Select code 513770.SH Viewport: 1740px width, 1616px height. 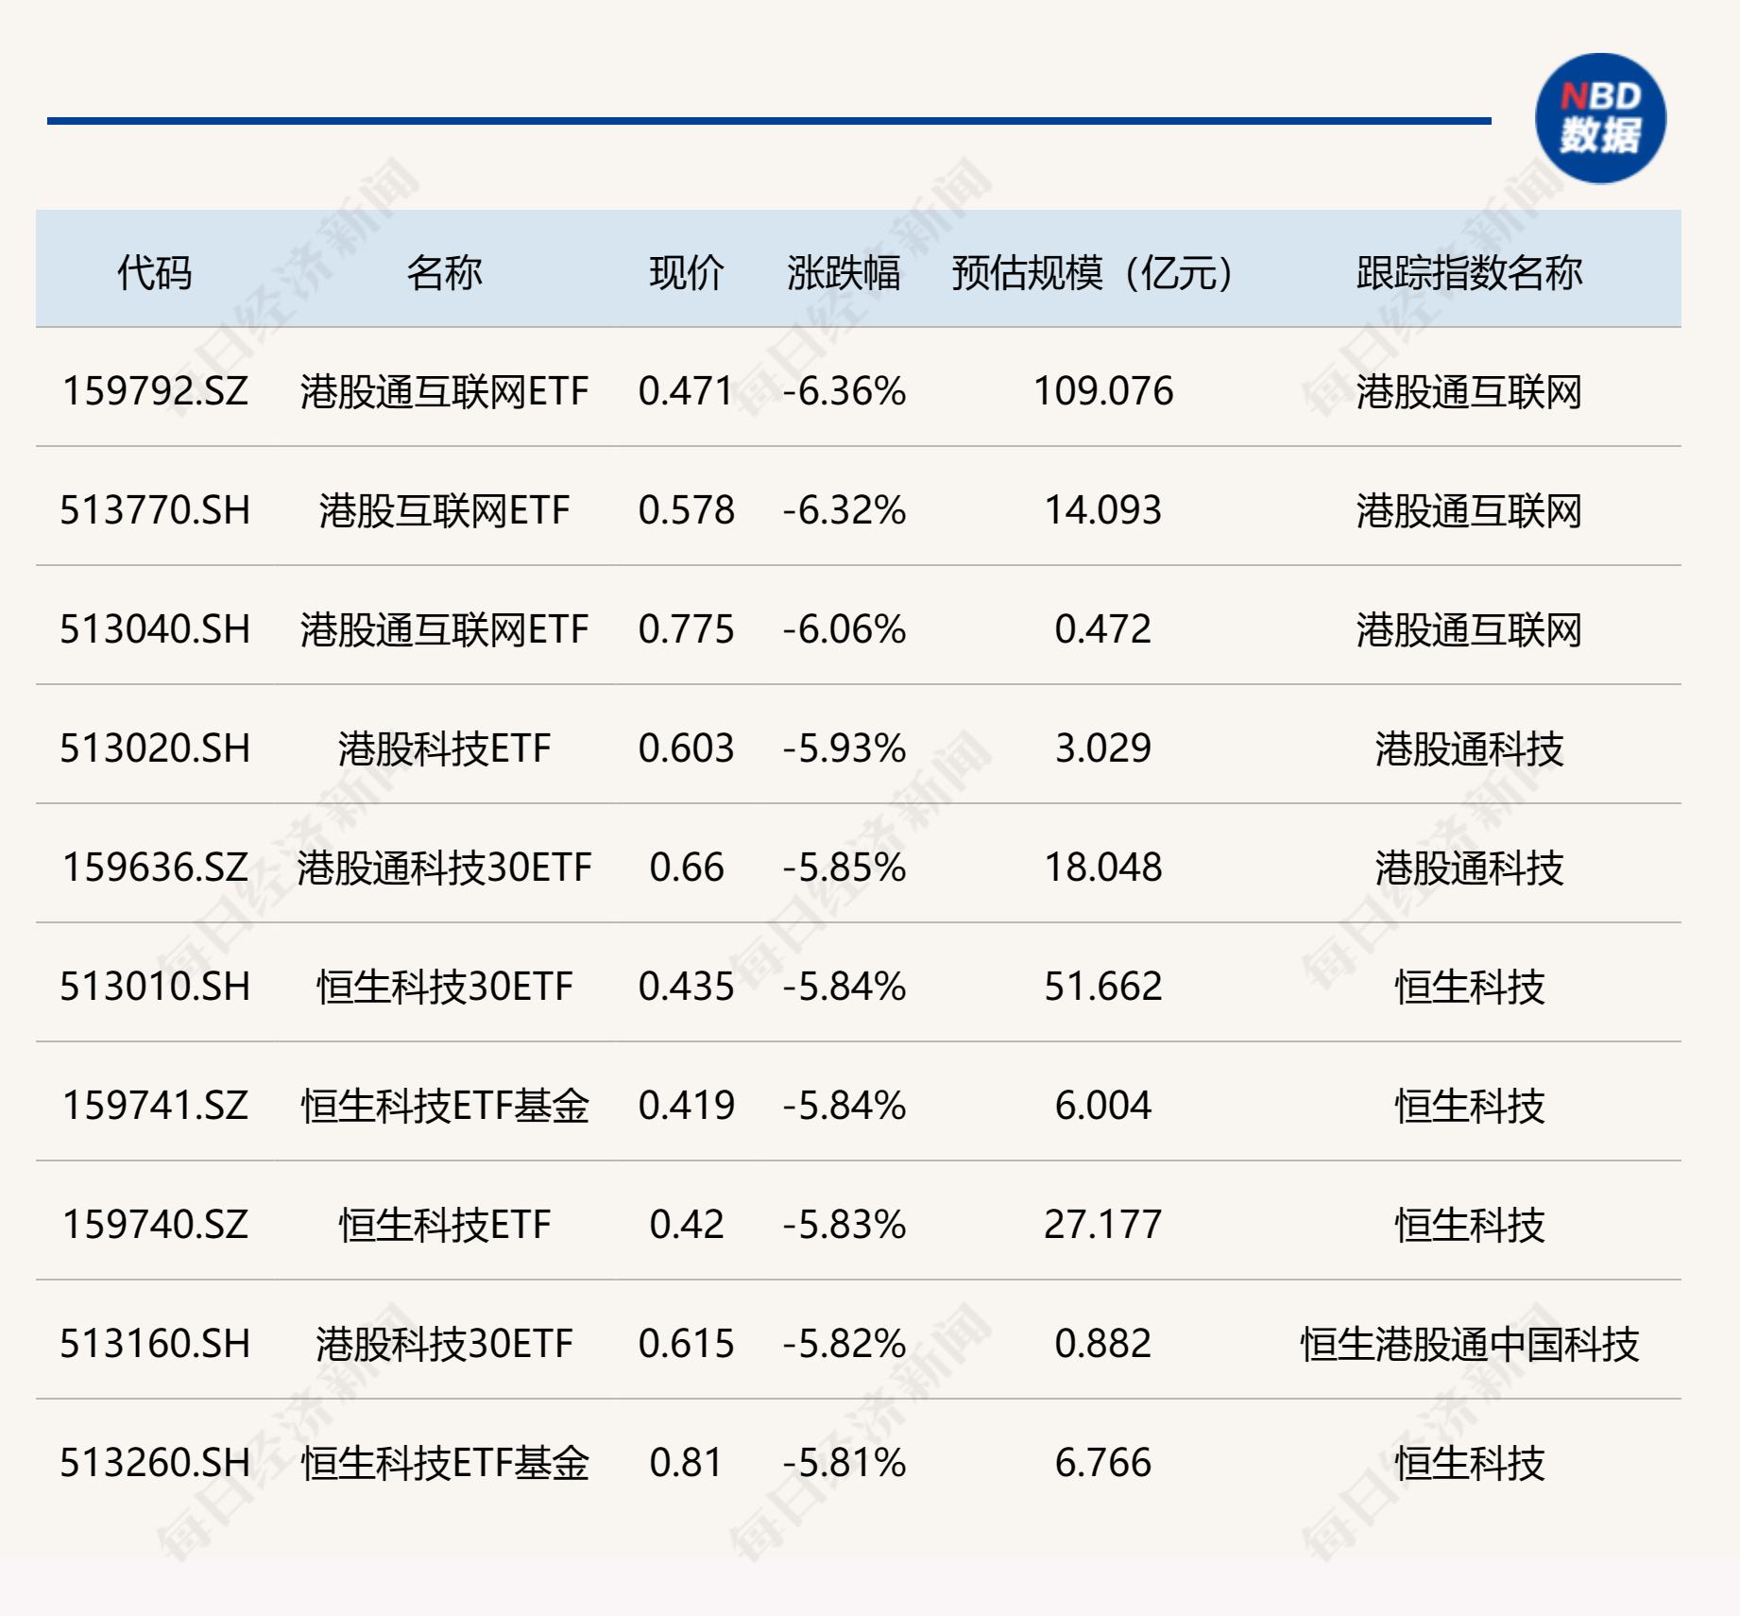coord(155,510)
